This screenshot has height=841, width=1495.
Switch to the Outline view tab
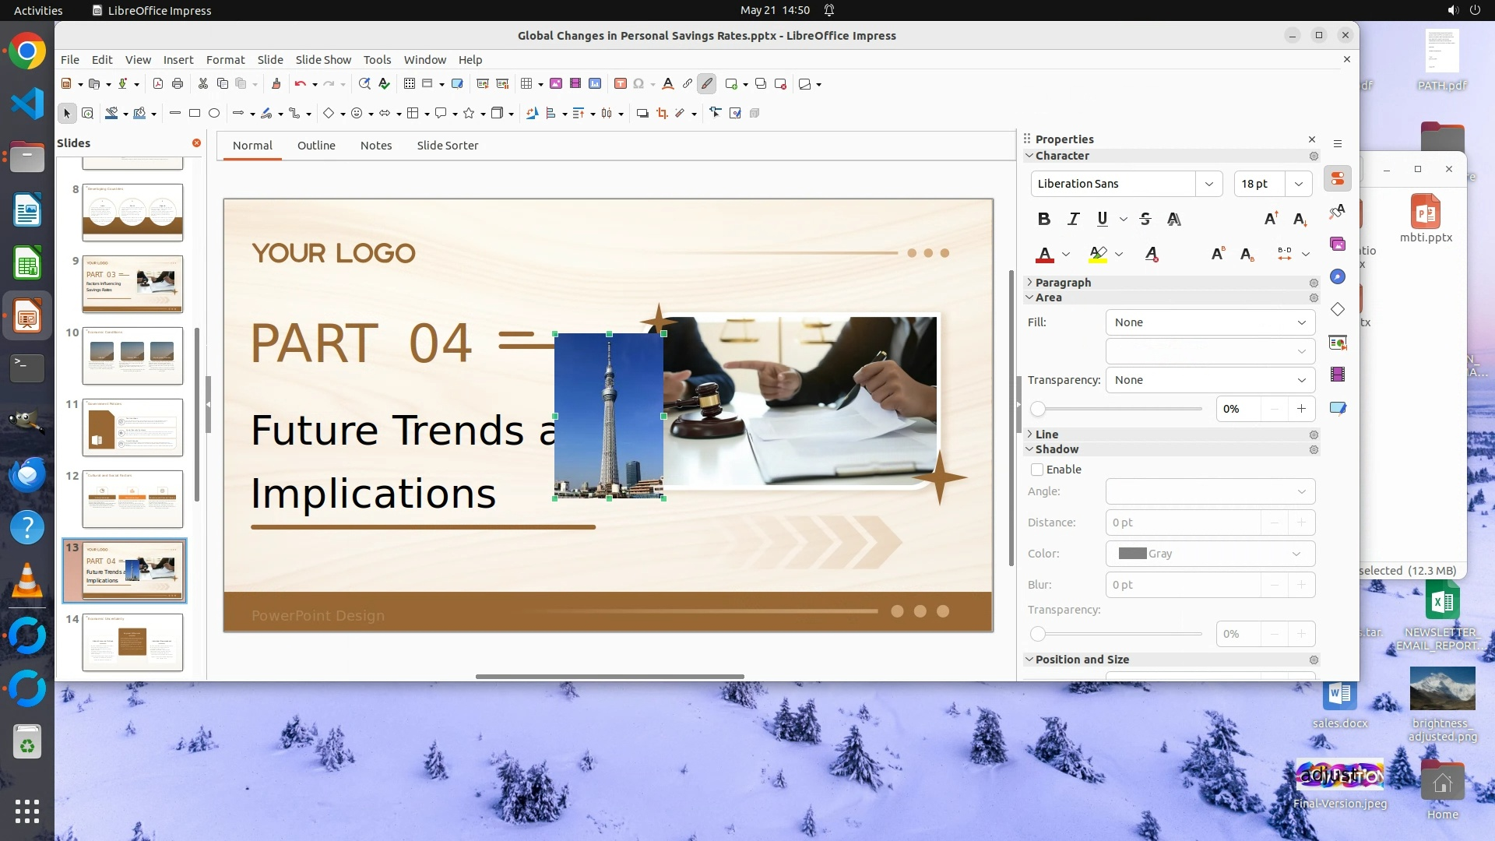point(316,146)
